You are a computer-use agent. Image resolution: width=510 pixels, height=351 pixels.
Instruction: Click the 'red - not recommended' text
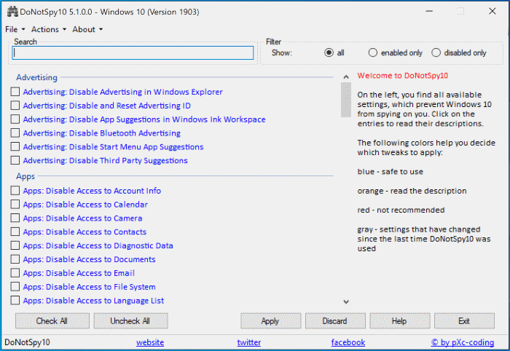pos(401,210)
